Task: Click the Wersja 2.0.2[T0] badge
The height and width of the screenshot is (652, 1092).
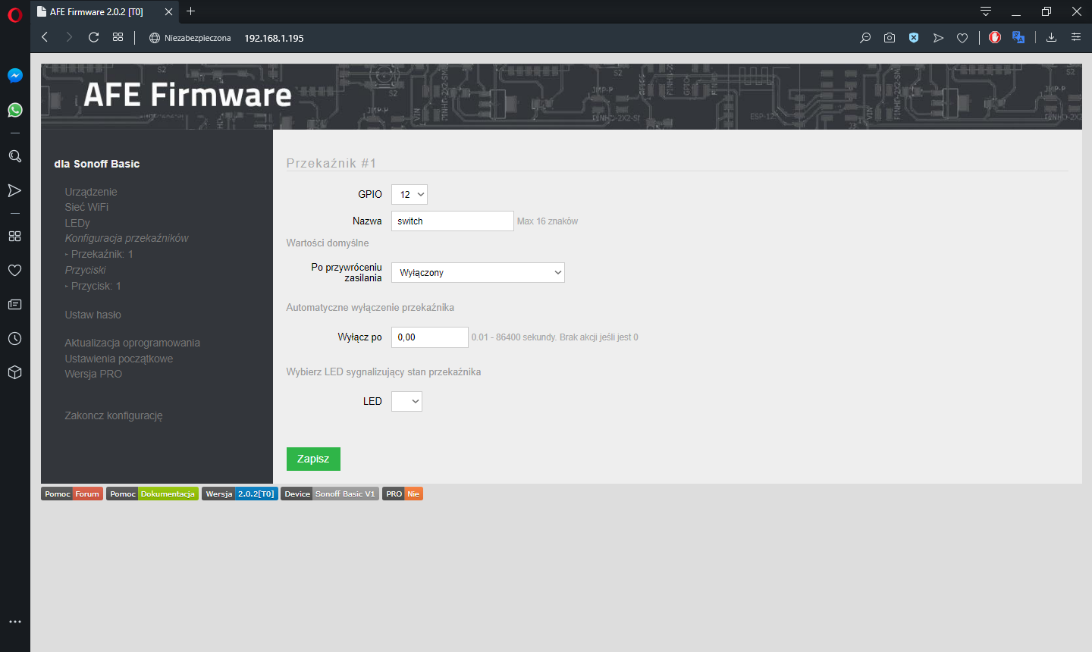Action: coord(240,494)
